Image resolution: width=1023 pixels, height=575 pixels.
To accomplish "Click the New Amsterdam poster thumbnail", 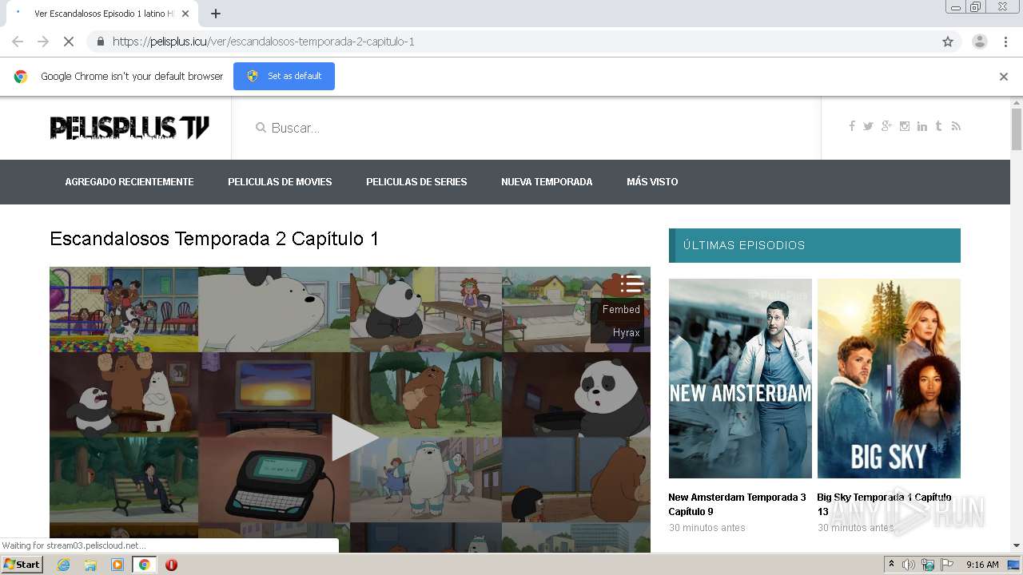I will (x=740, y=379).
